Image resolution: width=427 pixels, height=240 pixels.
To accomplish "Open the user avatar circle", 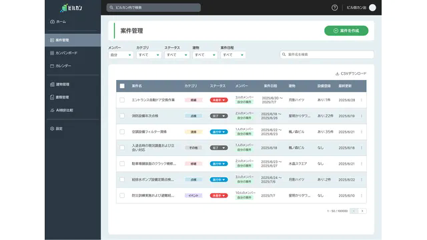I will tap(372, 7).
